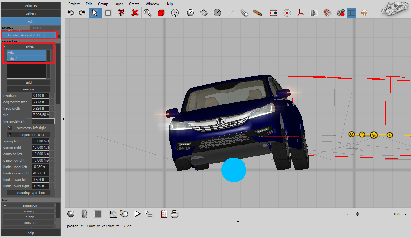411x238 pixels.
Task: Click the cog to front axle input field
Action: tap(40, 102)
